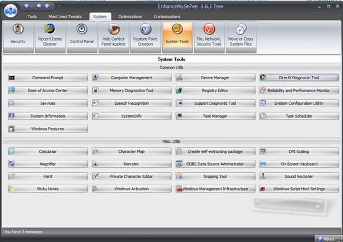Open Character Map

point(132,152)
